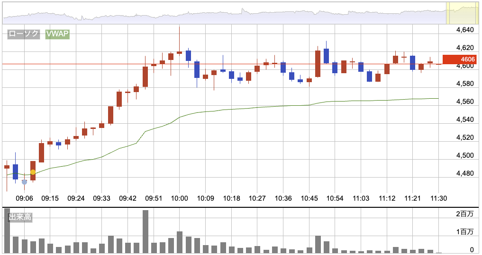Screen dimensions: 482x255
Task: Click the right handle of yellow range selector
Action: click(x=478, y=13)
